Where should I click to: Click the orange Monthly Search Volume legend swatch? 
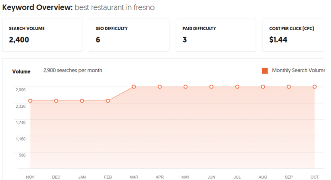(x=265, y=71)
